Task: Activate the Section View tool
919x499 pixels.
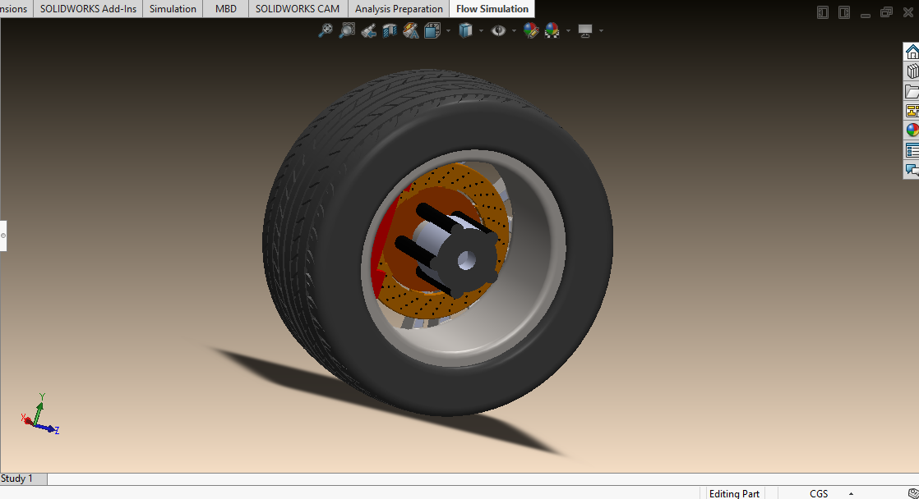Action: pos(390,30)
